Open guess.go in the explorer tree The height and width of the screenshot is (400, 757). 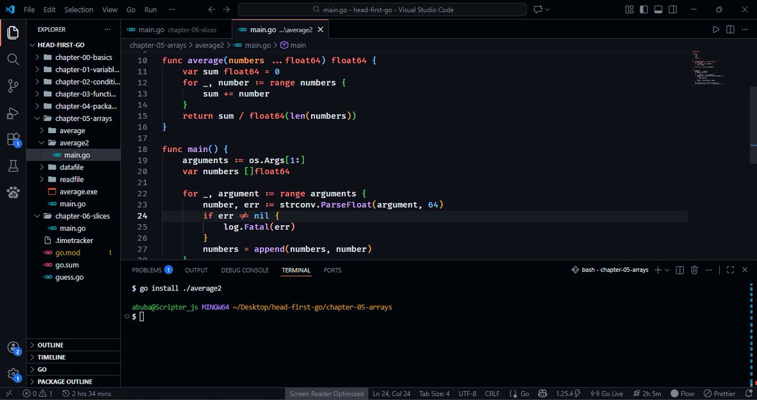[x=74, y=277]
